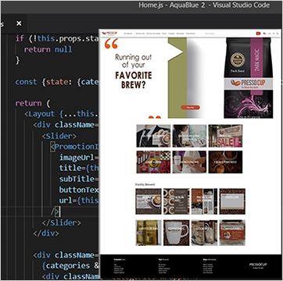Open the category tile showing a man in a suit
The height and width of the screenshot is (281, 283).
[153, 136]
